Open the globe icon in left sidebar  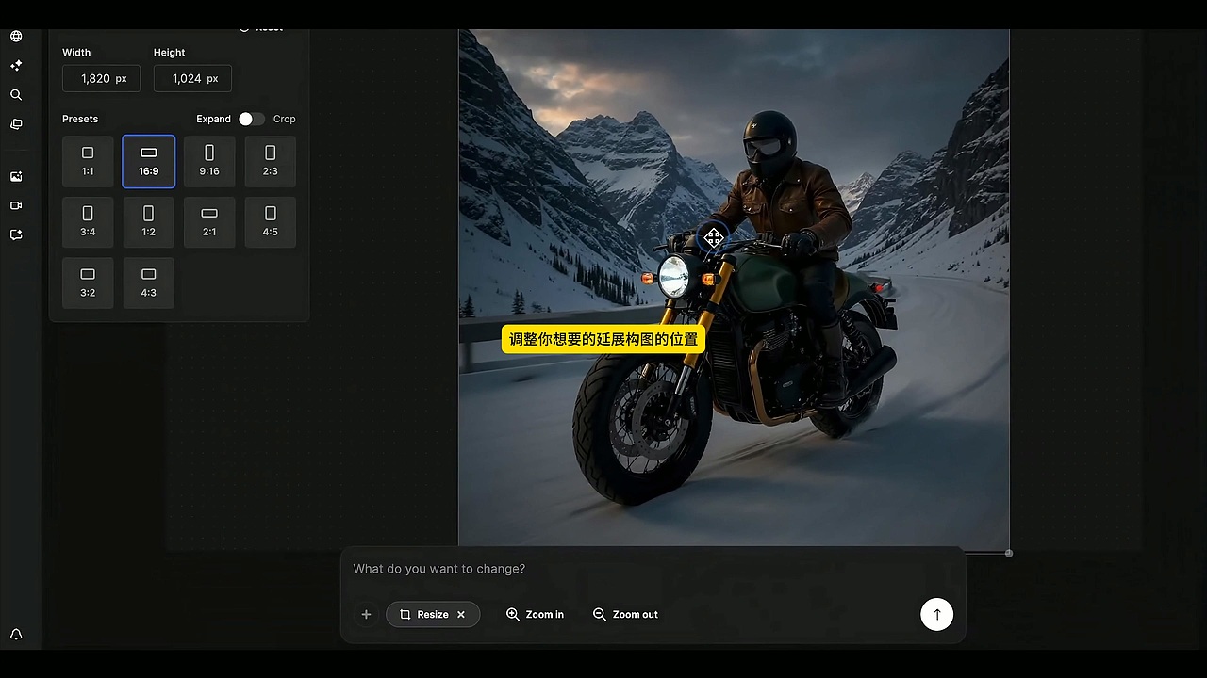coord(16,37)
